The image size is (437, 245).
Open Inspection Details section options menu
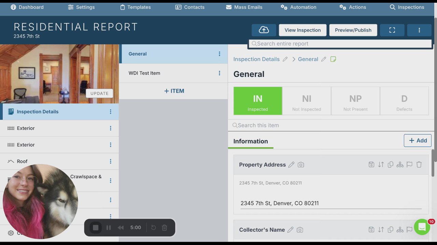(x=111, y=112)
